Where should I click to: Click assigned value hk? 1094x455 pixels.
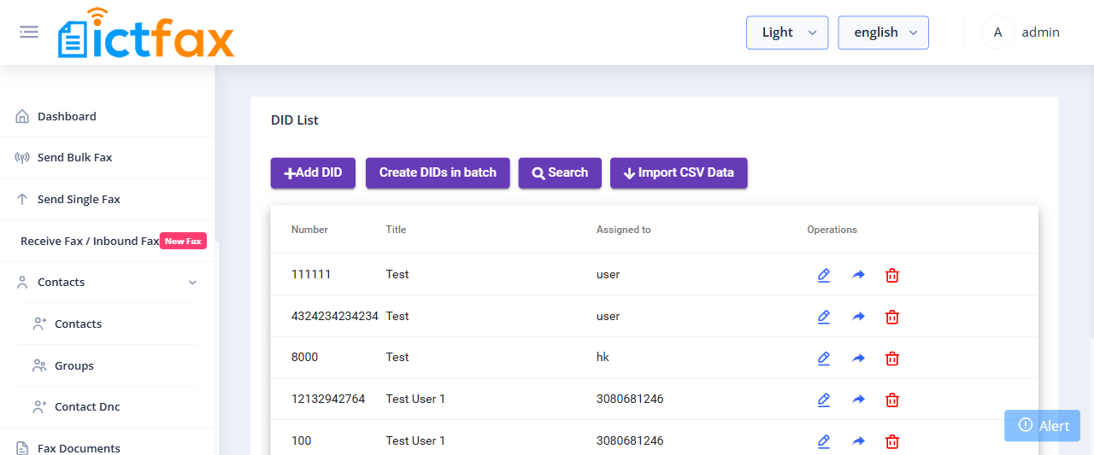point(603,357)
